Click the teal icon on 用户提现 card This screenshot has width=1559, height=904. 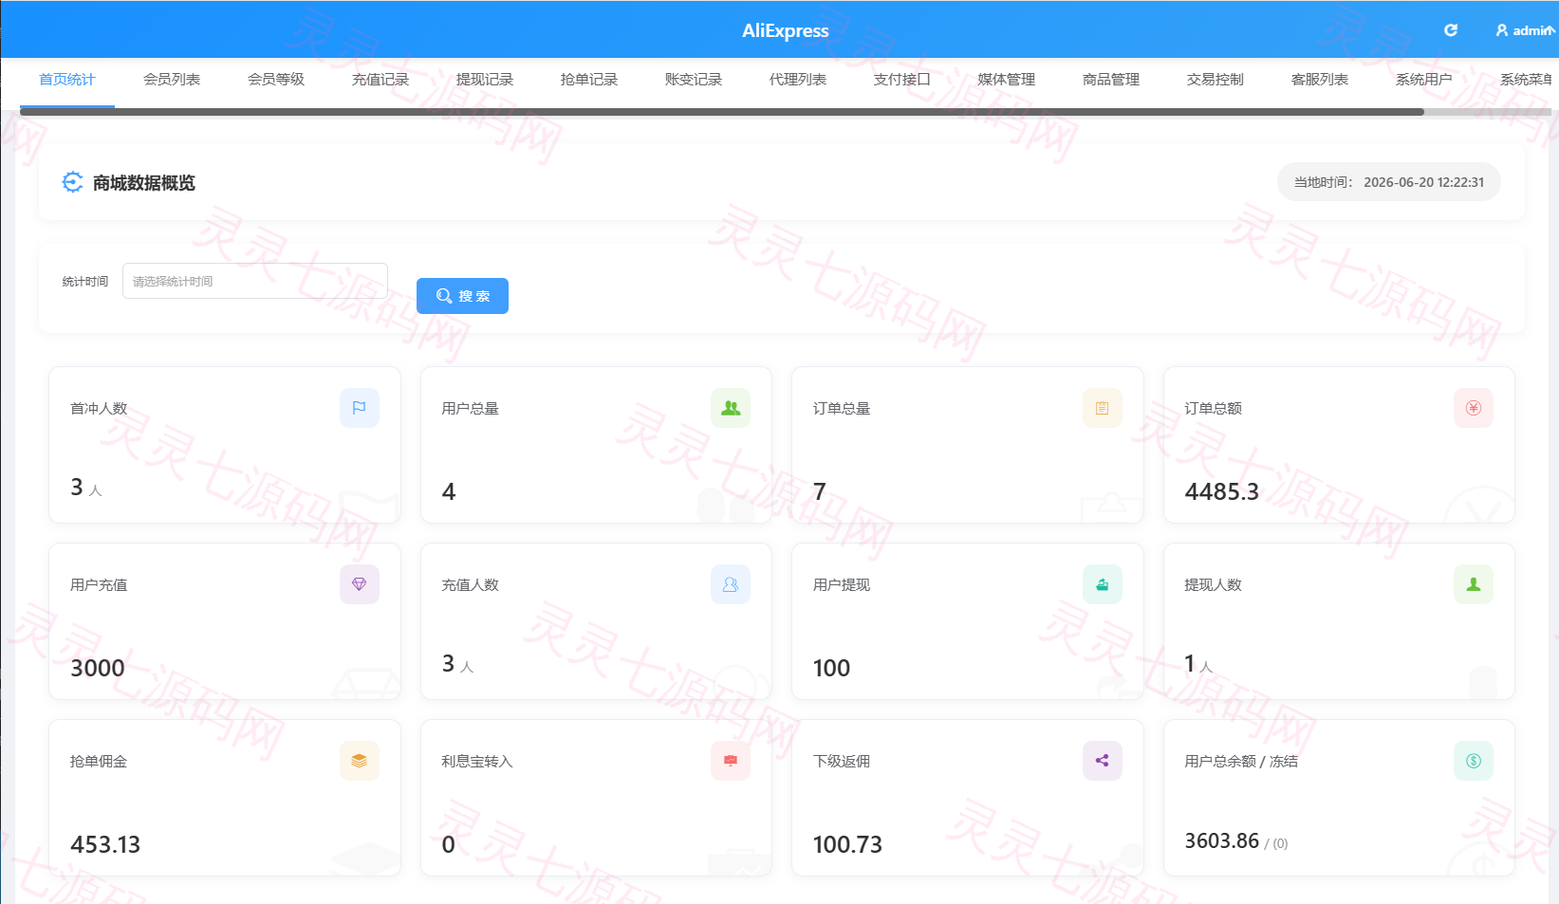[1103, 584]
